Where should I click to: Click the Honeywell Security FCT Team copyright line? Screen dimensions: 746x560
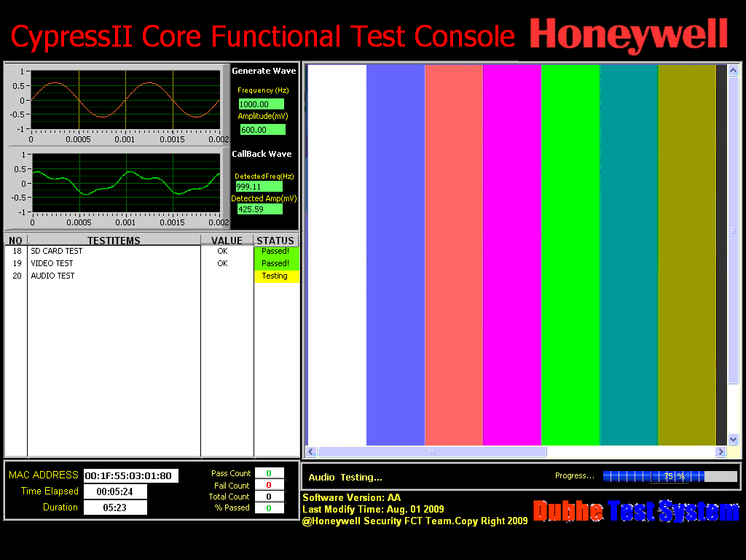pyautogui.click(x=415, y=521)
